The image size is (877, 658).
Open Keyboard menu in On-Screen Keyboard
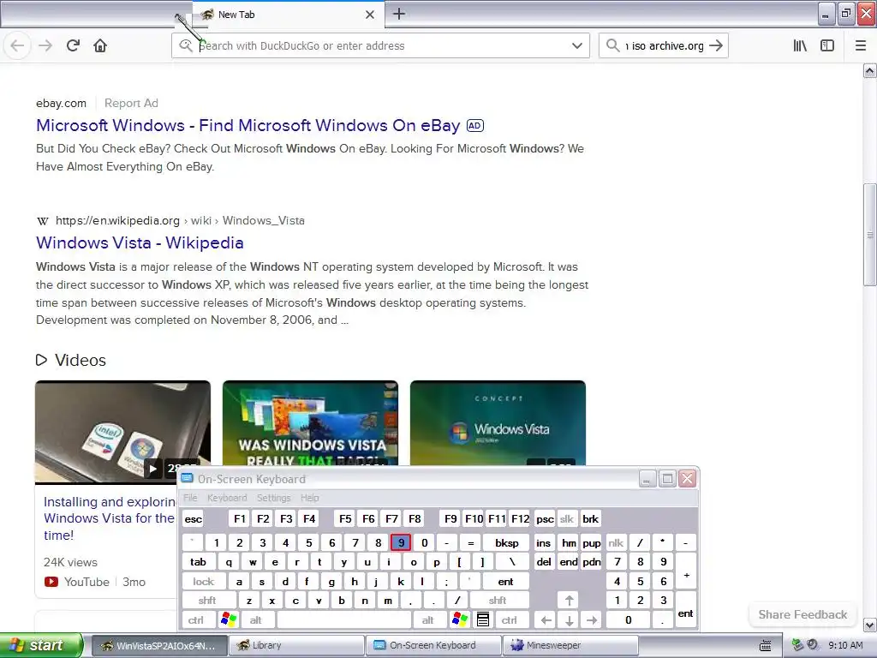click(226, 498)
